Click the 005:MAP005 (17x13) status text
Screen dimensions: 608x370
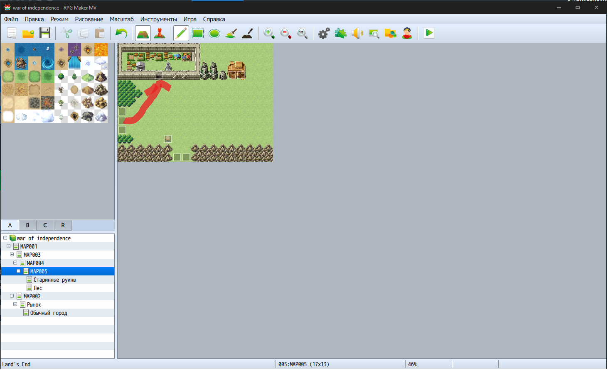304,364
